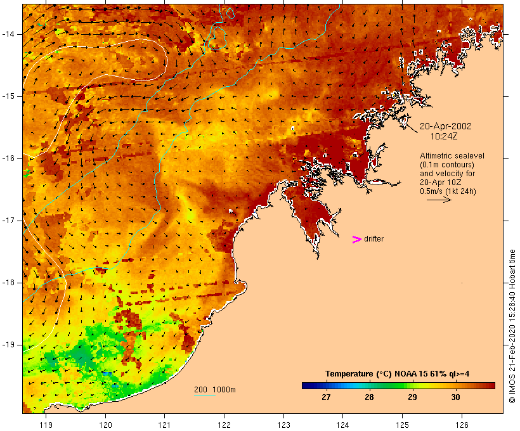Viewport: 520px width, 431px height.
Task: Click the latitude axis label -19
Action: [8, 345]
